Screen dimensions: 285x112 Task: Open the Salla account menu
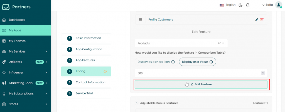pos(267,5)
